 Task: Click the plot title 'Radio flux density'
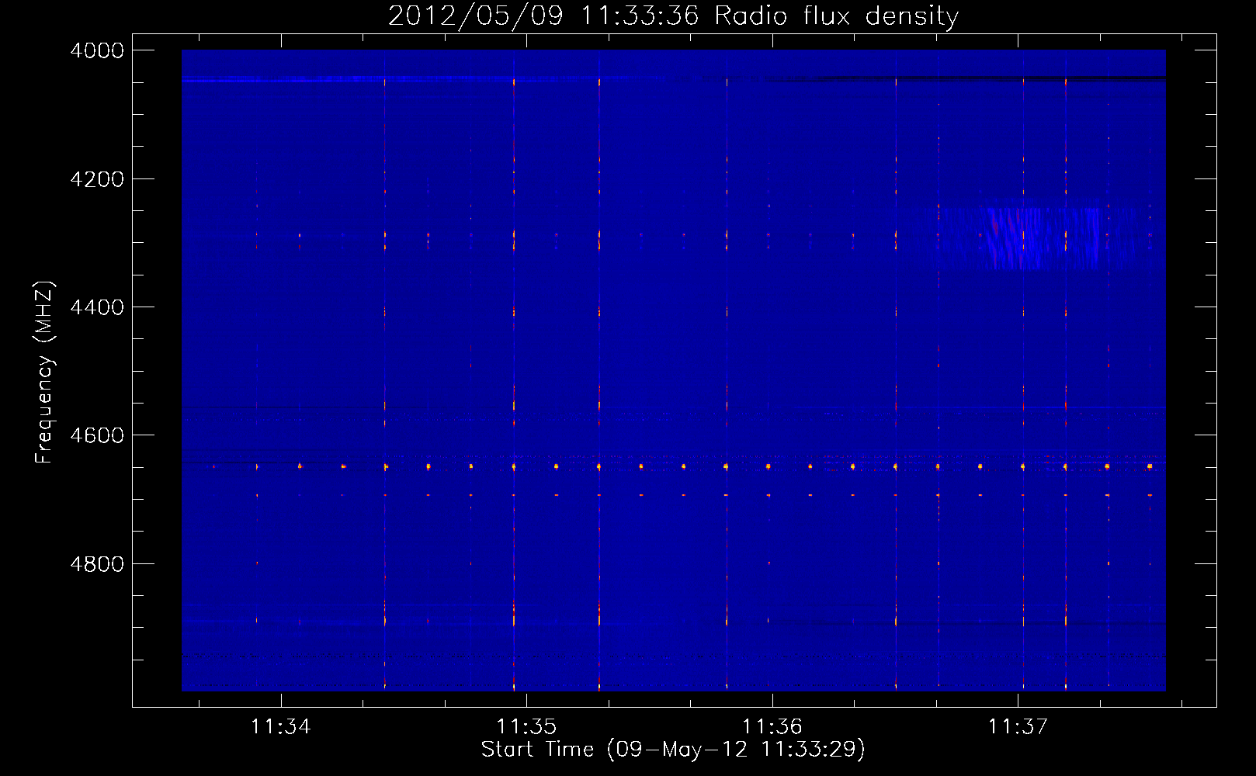pyautogui.click(x=837, y=16)
